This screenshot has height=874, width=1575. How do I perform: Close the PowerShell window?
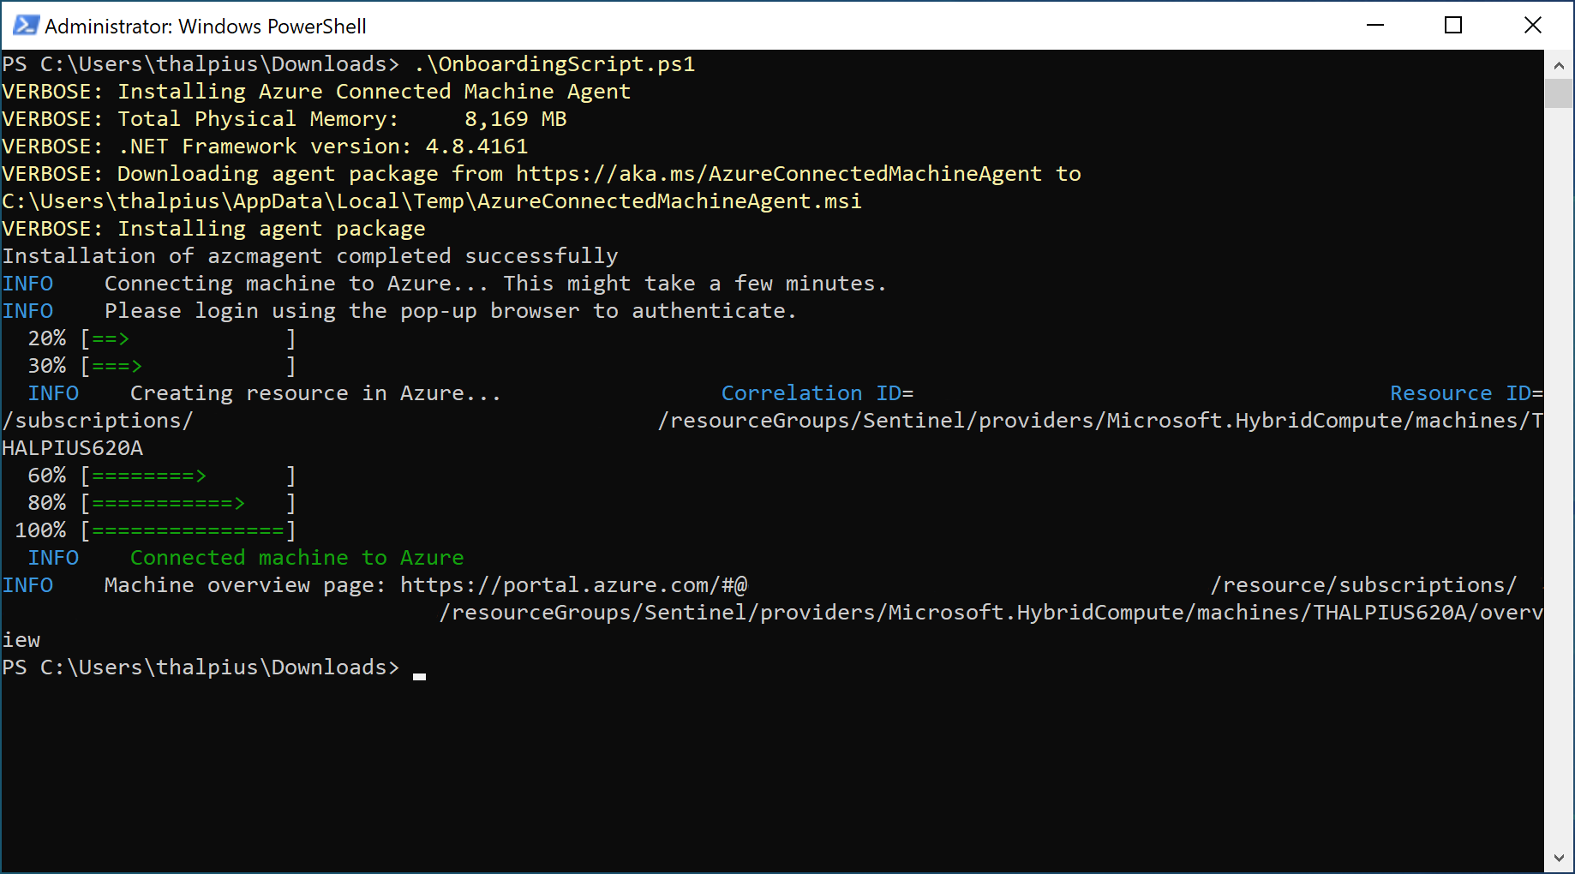(x=1532, y=26)
